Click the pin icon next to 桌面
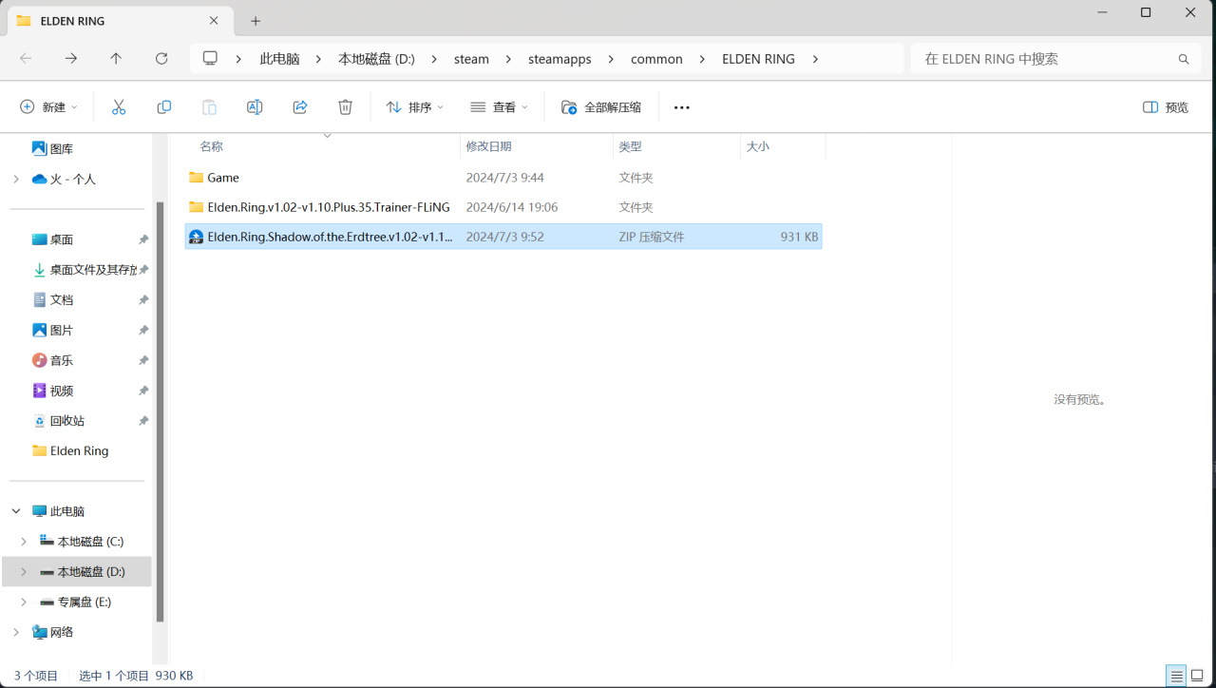The width and height of the screenshot is (1216, 688). click(x=143, y=239)
